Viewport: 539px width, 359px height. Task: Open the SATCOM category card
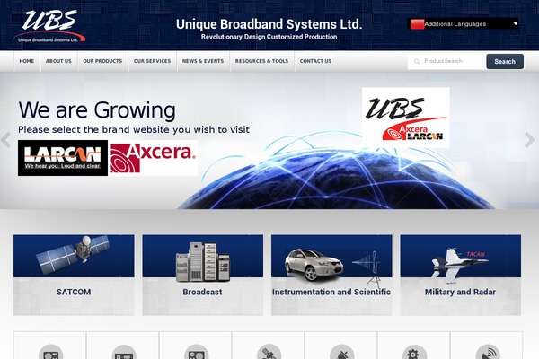coord(74,275)
